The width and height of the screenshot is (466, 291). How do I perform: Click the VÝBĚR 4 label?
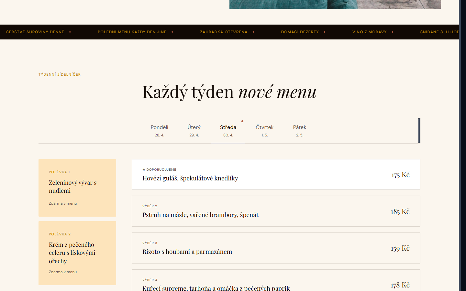pos(150,280)
